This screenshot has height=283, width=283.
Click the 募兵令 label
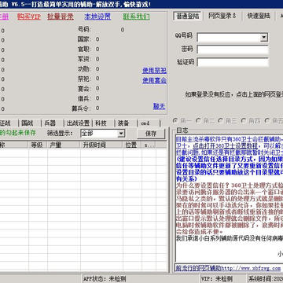pyautogui.click(x=82, y=108)
